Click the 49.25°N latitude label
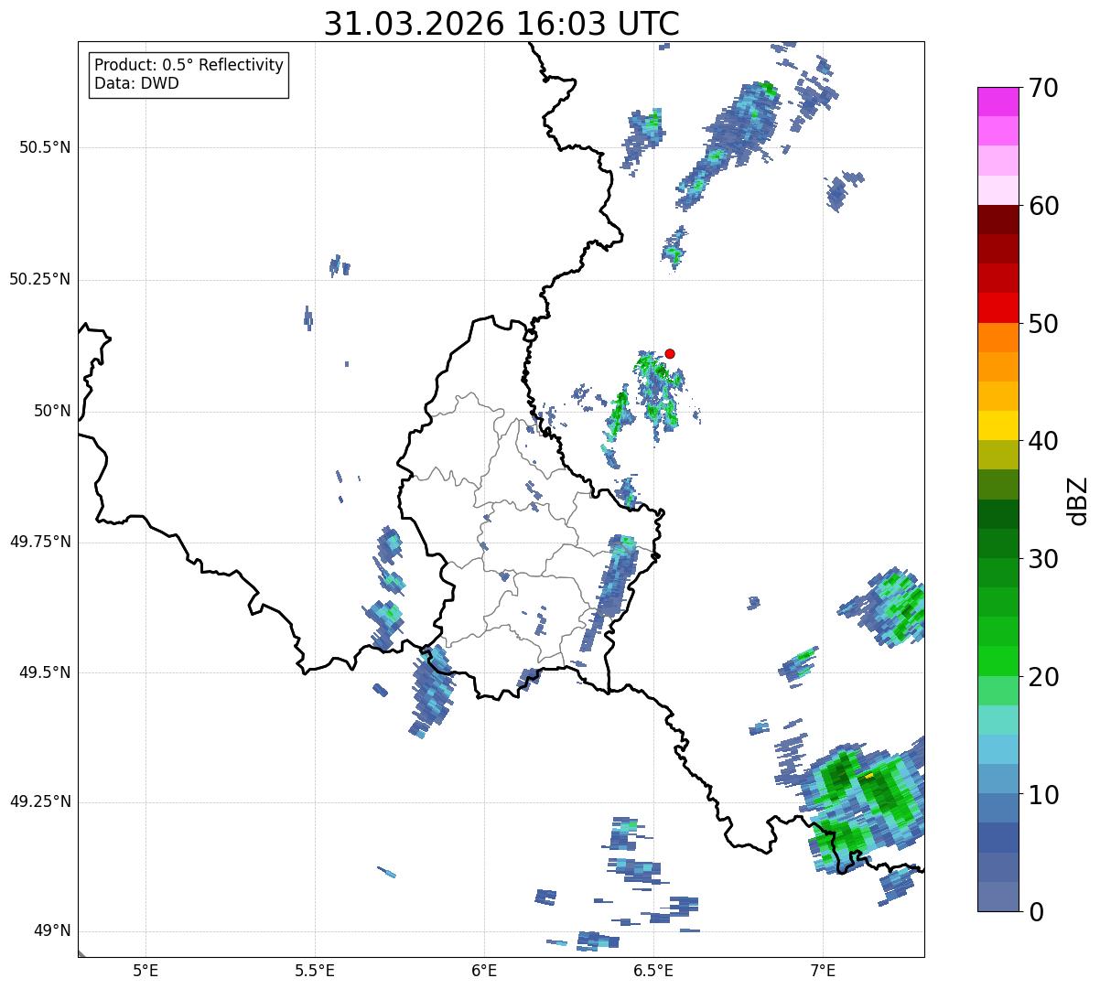This screenshot has width=1100, height=989. [x=40, y=802]
